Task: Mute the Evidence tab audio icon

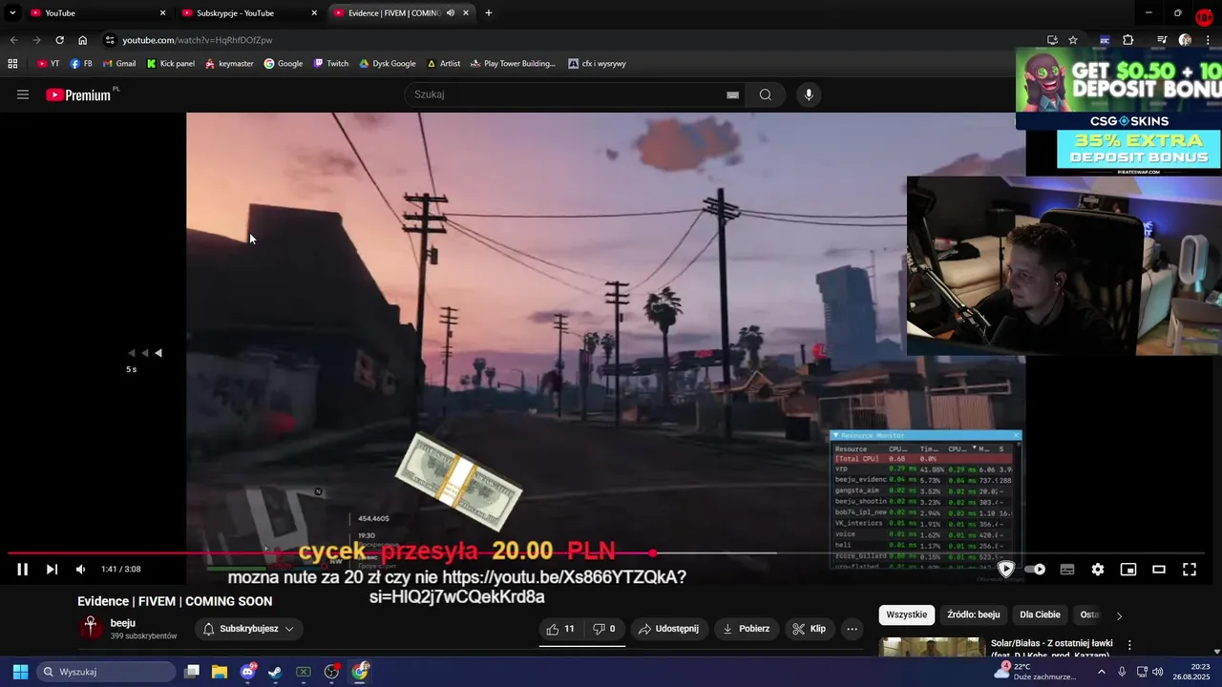Action: click(x=451, y=13)
